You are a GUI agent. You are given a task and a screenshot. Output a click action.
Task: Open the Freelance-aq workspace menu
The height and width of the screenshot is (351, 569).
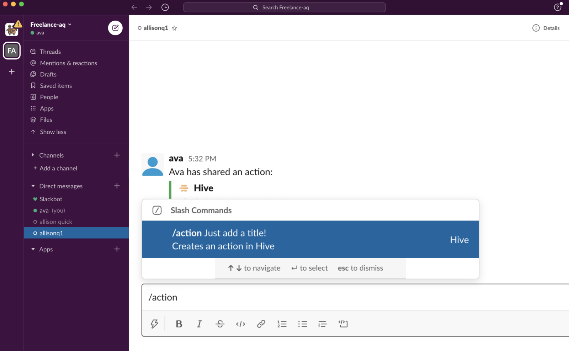pos(50,24)
